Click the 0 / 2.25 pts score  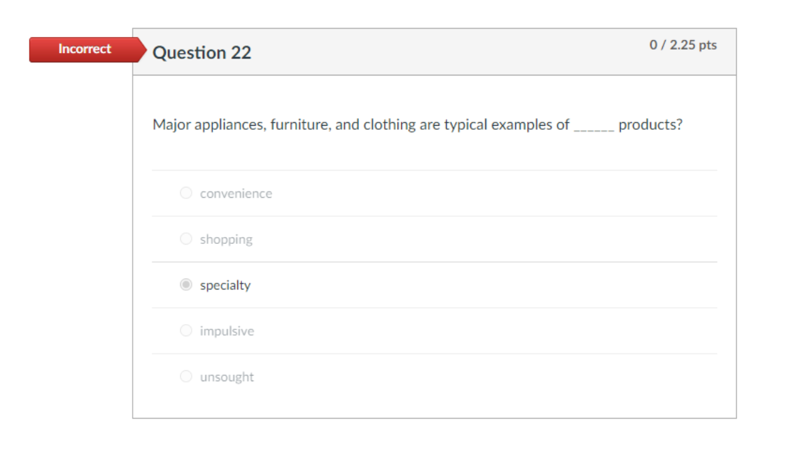(683, 45)
